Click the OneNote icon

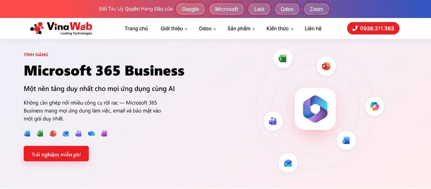point(104,134)
